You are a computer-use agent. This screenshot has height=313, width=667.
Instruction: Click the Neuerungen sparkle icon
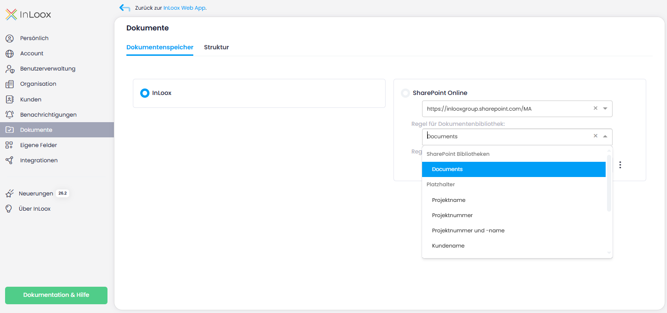(9, 194)
